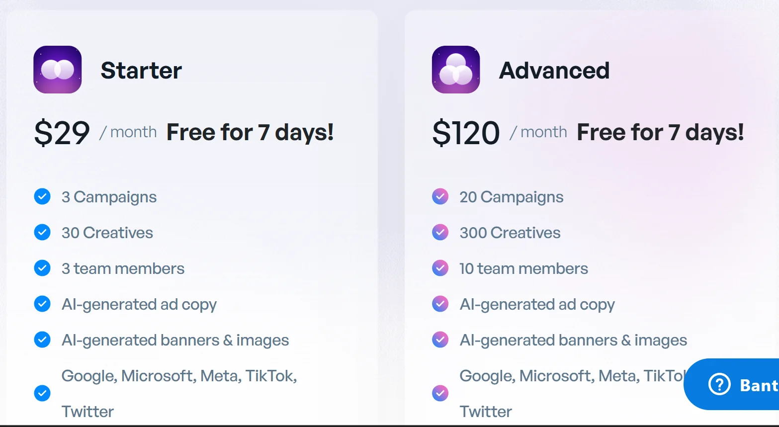Click checkmark beside 20 Campaigns

coord(440,196)
